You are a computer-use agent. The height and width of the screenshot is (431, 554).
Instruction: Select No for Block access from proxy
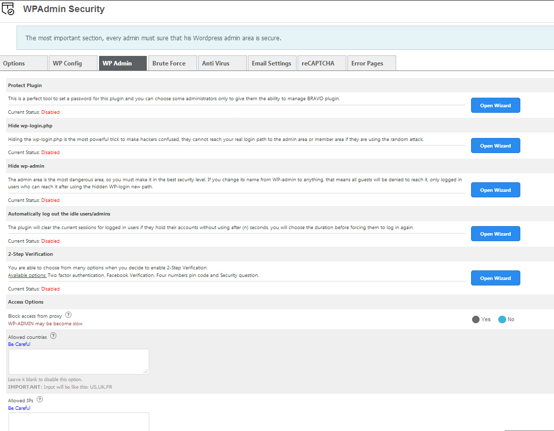pyautogui.click(x=502, y=319)
